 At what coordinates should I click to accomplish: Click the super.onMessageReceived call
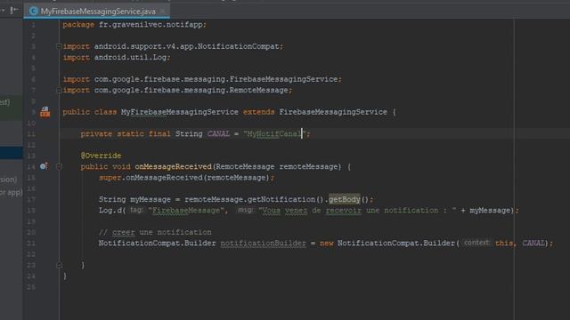(x=186, y=178)
